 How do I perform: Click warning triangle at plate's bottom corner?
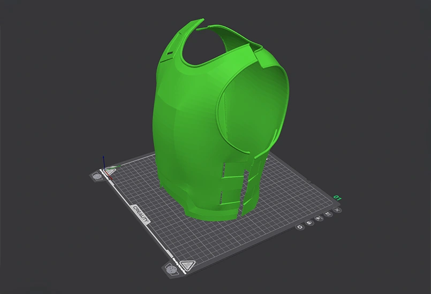click(187, 265)
